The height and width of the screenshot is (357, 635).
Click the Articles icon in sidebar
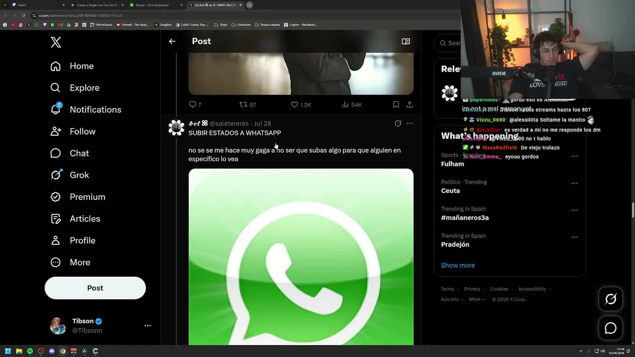pos(56,219)
